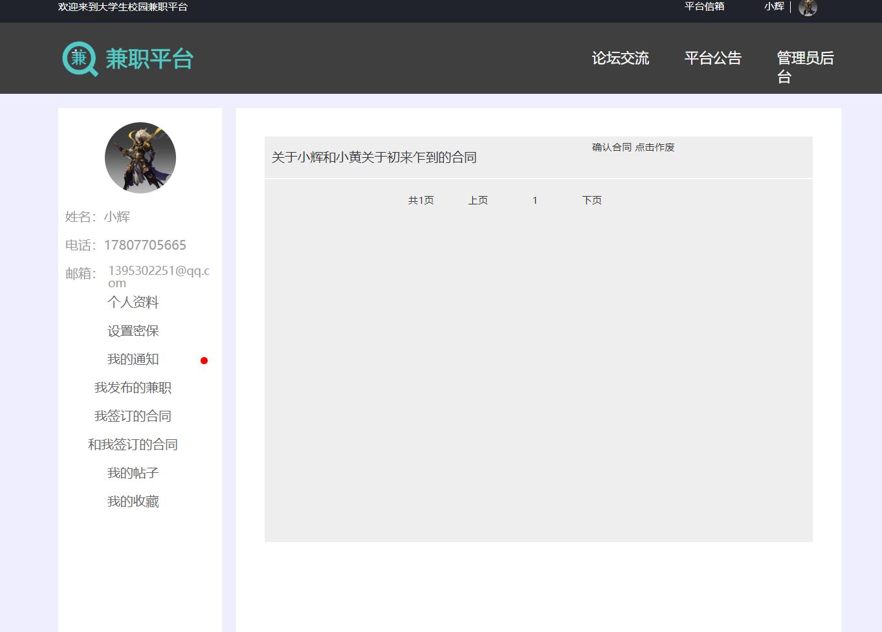Open 平台信箱 in the top bar

704,7
